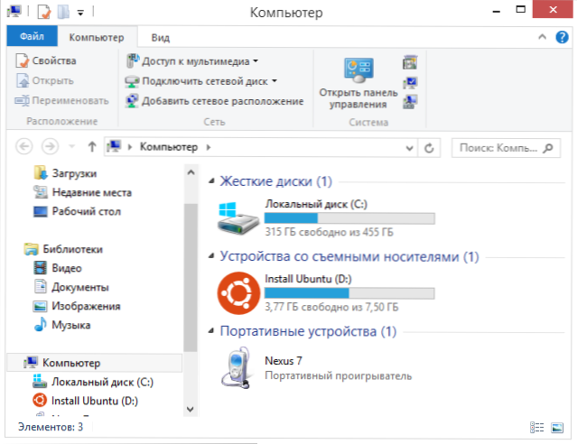Screen dimensions: 577x444
Task: Collapse the Жесткие диски group
Action: tap(211, 180)
